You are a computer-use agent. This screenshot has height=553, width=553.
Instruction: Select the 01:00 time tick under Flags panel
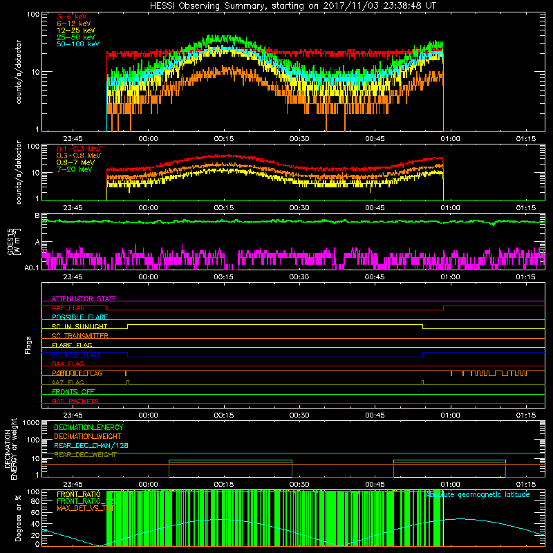451,415
